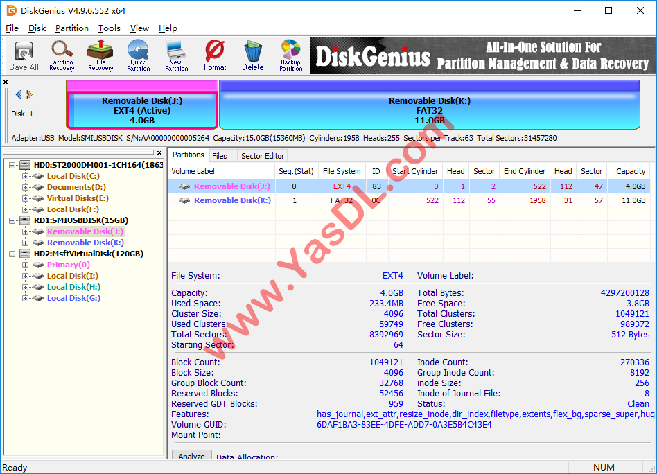Launch File Recovery tool
657x474 pixels.
coord(100,55)
